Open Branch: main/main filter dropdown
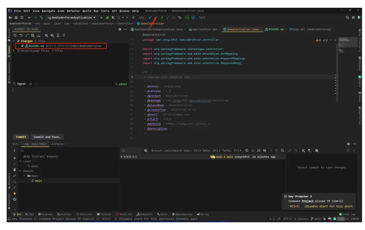This screenshot has width=365, height=230. point(166,150)
